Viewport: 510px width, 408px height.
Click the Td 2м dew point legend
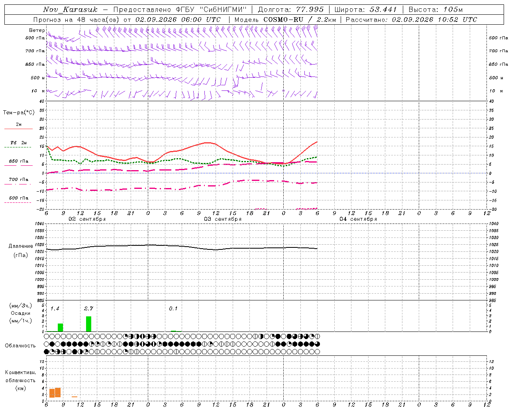18,145
